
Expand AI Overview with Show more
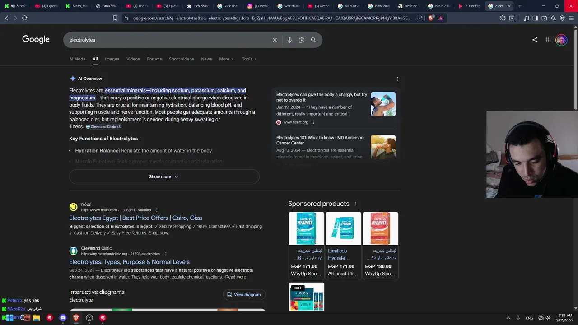(x=164, y=176)
